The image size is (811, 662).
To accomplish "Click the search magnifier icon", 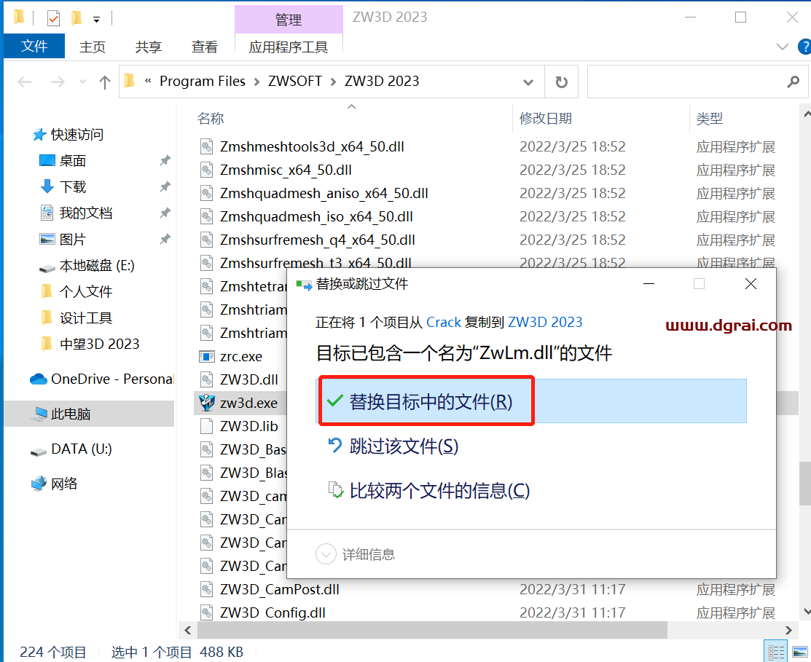I will click(793, 82).
